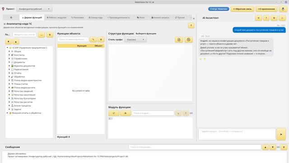
Task: Click the last AI Ассистент header button
Action: 282,18
